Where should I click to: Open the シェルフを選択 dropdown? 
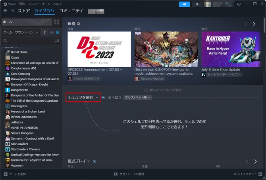click(x=83, y=97)
